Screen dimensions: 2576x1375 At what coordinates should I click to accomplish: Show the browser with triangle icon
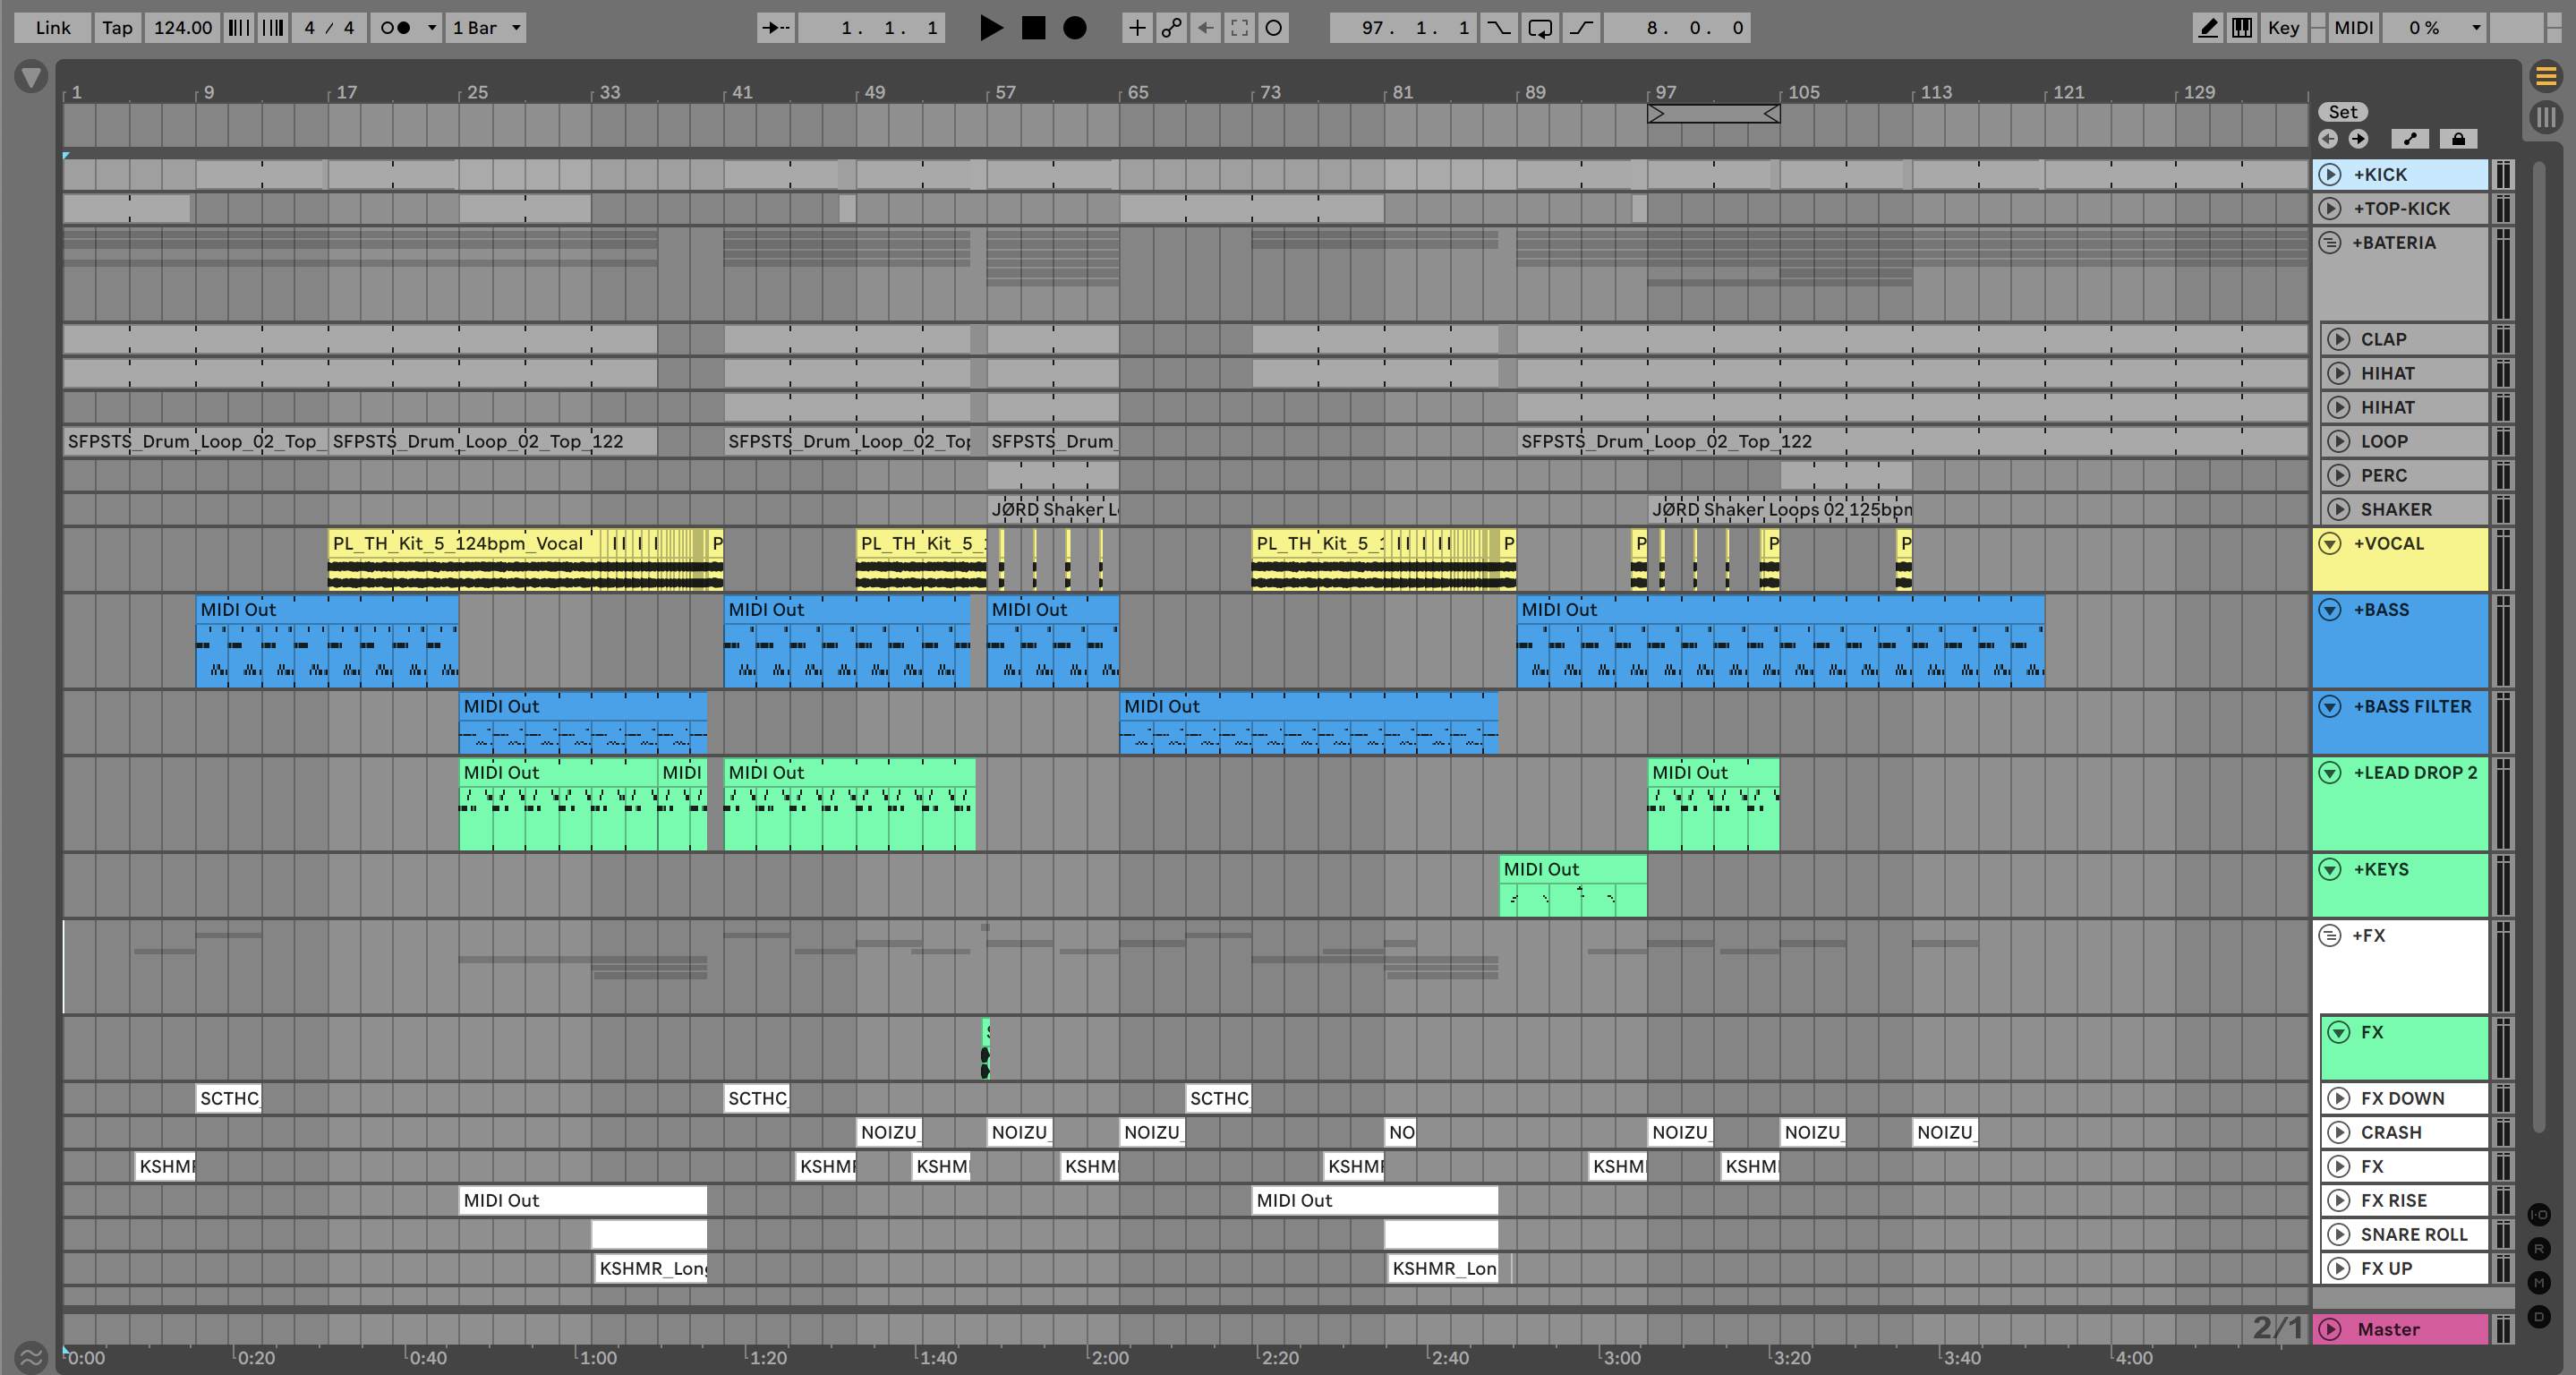31,76
